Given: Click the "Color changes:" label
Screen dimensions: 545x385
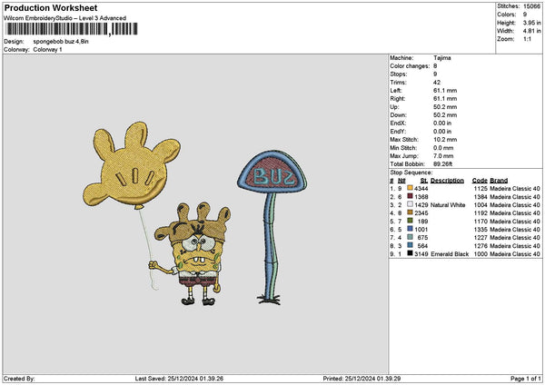Looking at the screenshot, I should coord(410,66).
